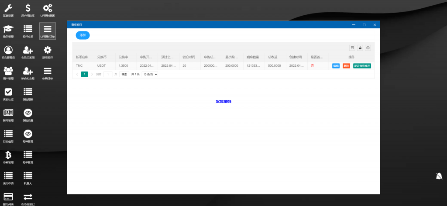This screenshot has height=206, width=447.
Task: Open the 10 条/页 page size dropdown
Action: pos(150,74)
